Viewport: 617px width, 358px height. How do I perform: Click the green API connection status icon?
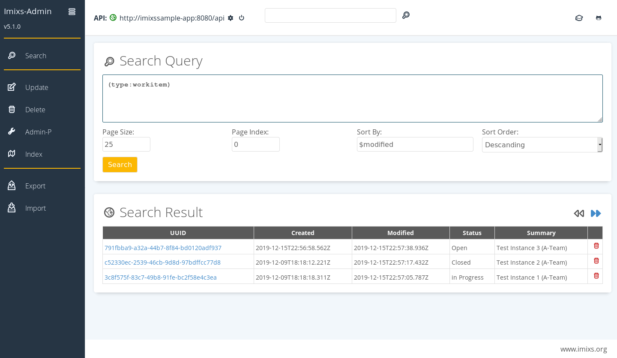(x=113, y=18)
